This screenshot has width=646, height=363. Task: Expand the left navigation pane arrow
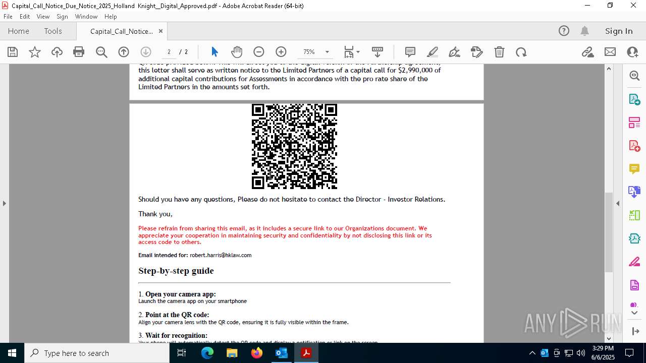point(5,203)
